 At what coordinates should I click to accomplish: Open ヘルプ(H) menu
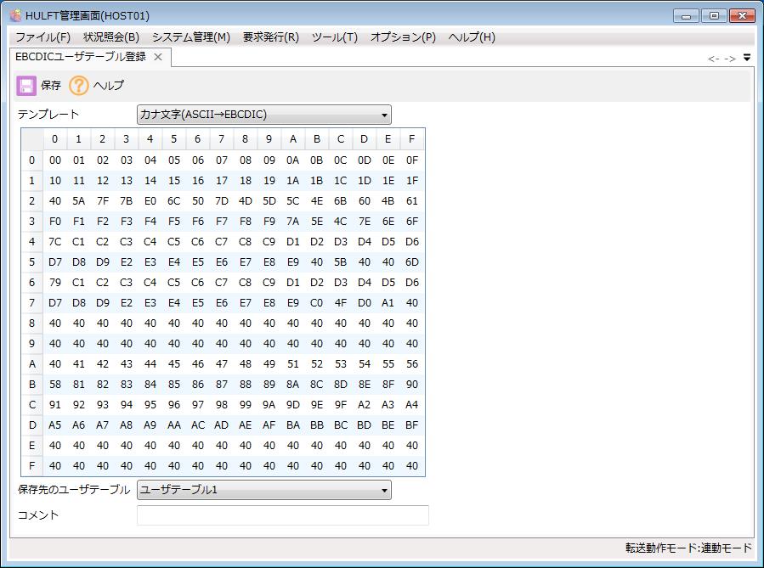[x=472, y=37]
